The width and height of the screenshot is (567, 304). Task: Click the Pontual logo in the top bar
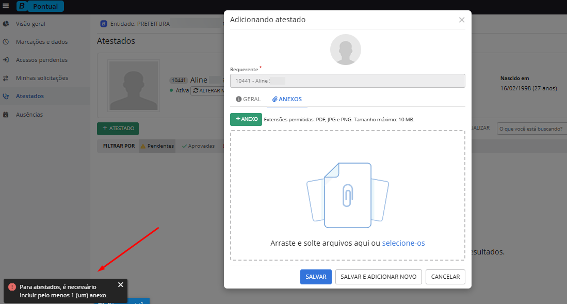click(x=40, y=6)
